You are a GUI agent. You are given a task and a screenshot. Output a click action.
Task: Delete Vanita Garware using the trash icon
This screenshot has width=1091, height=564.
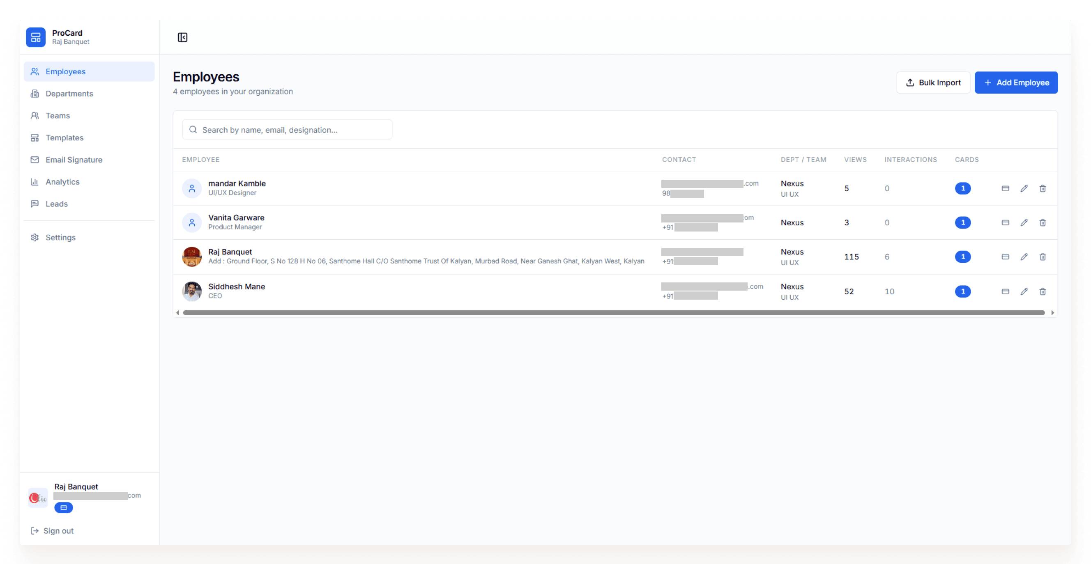coord(1042,222)
